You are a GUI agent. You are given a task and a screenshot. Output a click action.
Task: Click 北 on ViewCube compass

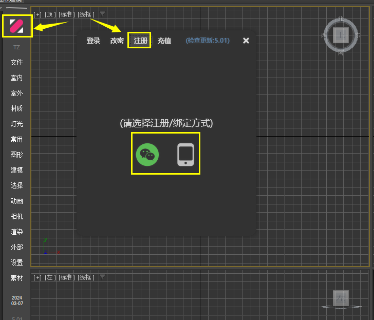coord(341,19)
